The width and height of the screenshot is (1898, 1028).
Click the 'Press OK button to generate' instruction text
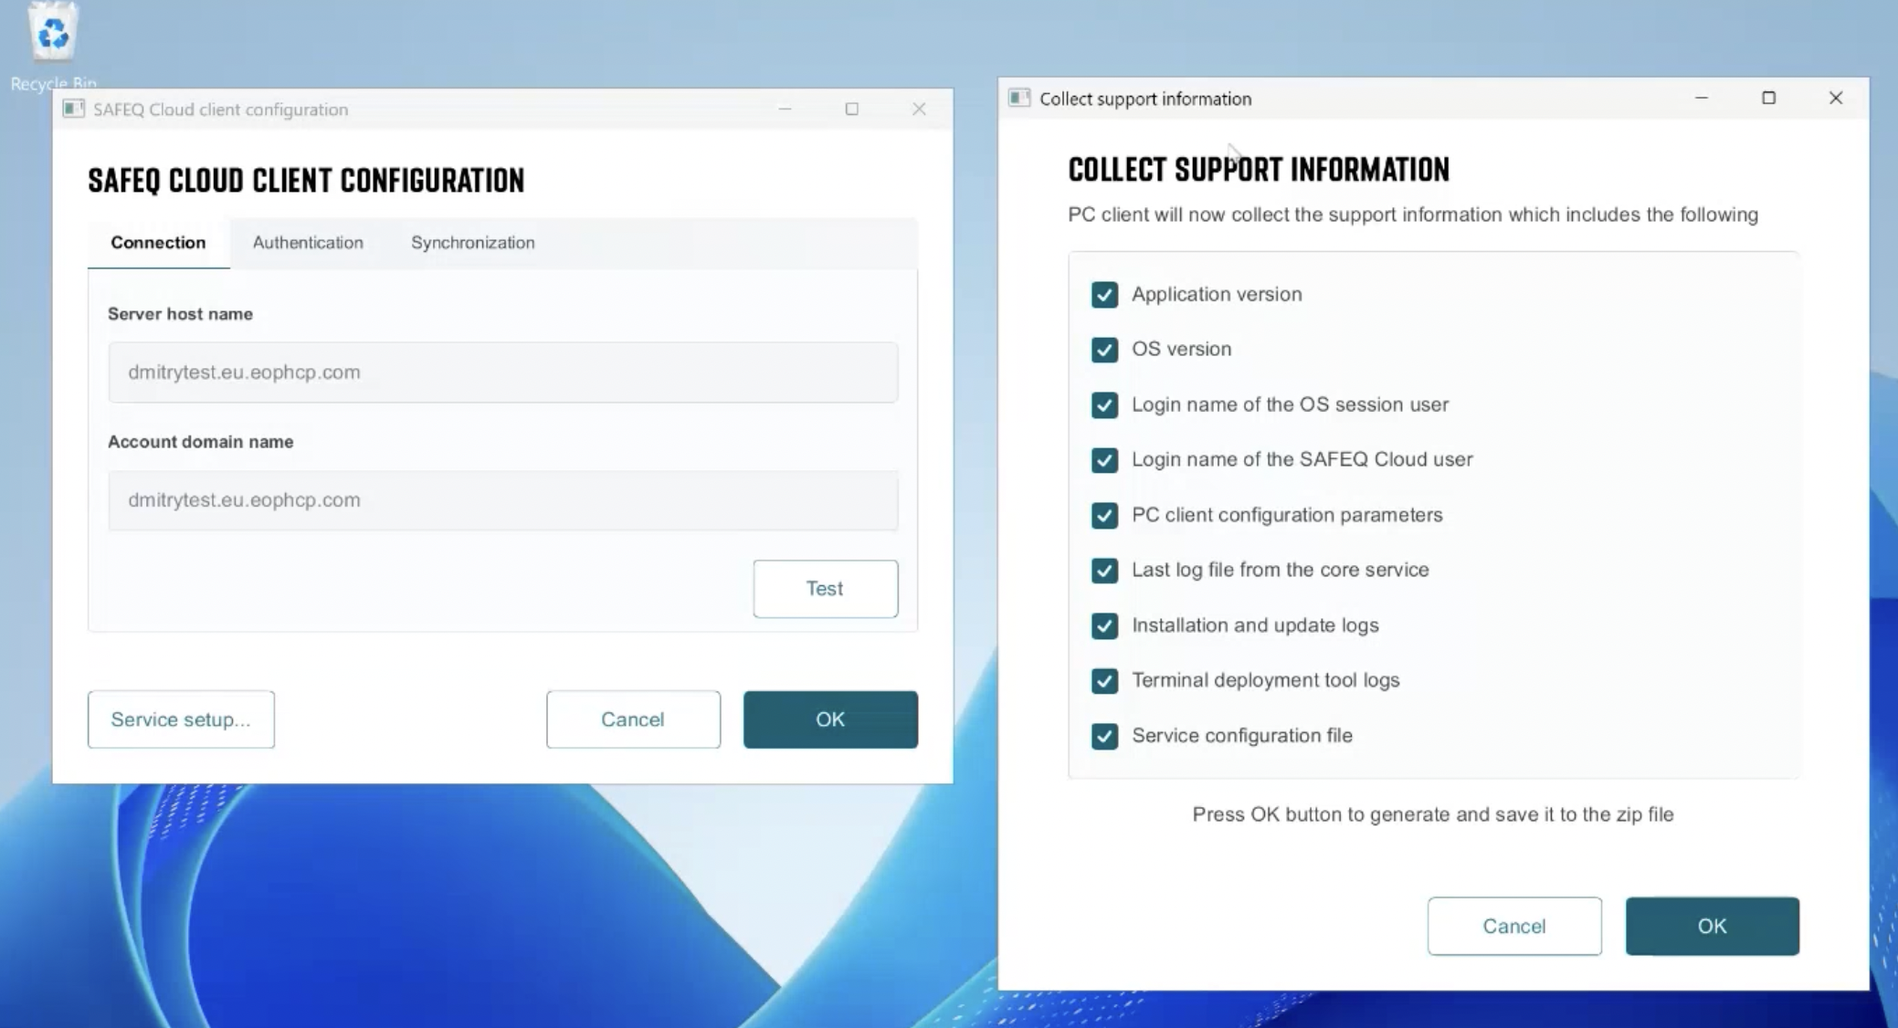1433,814
